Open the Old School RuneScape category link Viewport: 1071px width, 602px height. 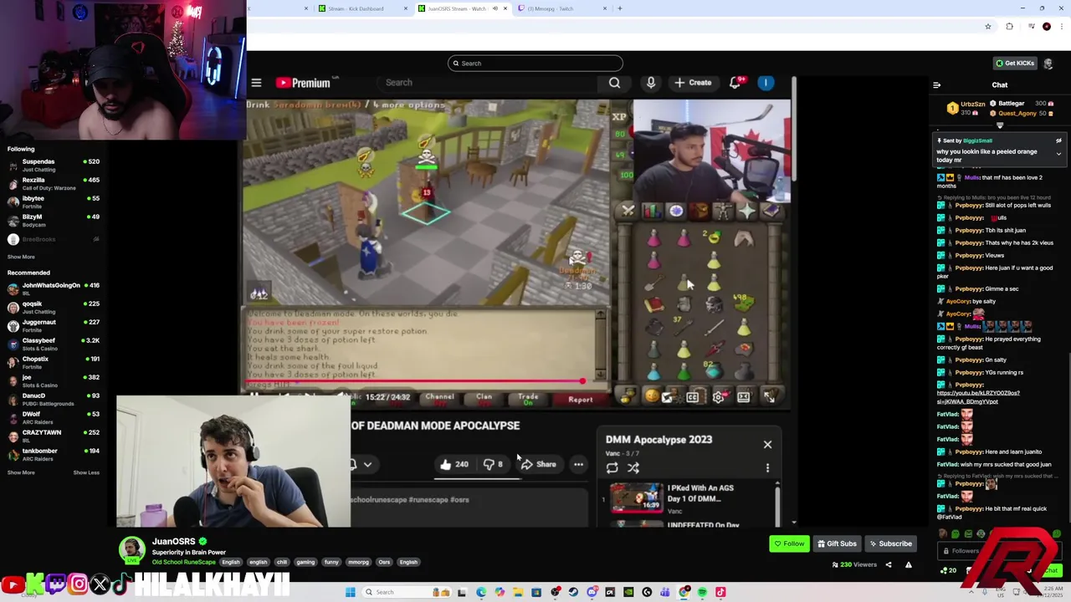(183, 562)
